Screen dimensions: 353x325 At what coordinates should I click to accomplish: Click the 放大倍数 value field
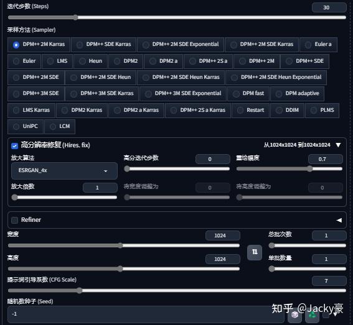(x=100, y=188)
